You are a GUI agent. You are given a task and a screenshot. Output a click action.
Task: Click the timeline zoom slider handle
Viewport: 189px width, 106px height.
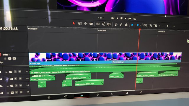point(167,26)
